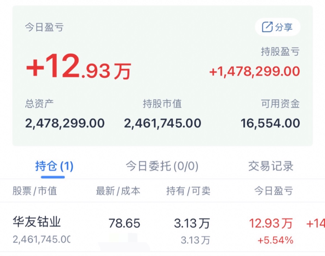Screen dimensions: 325x256
Task: Sort by 最新/成本 column header
Action: [x=118, y=191]
